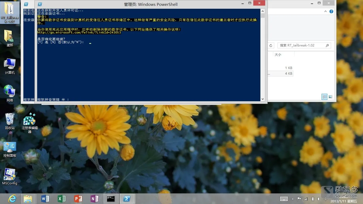Click the [Y] 是 [N] 否 prompt line
Image resolution: width=363 pixels, height=204 pixels.
[x=61, y=42]
